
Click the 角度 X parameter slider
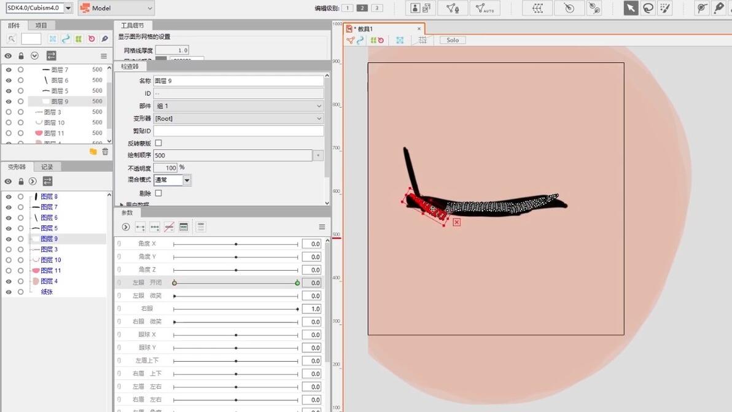(x=236, y=244)
